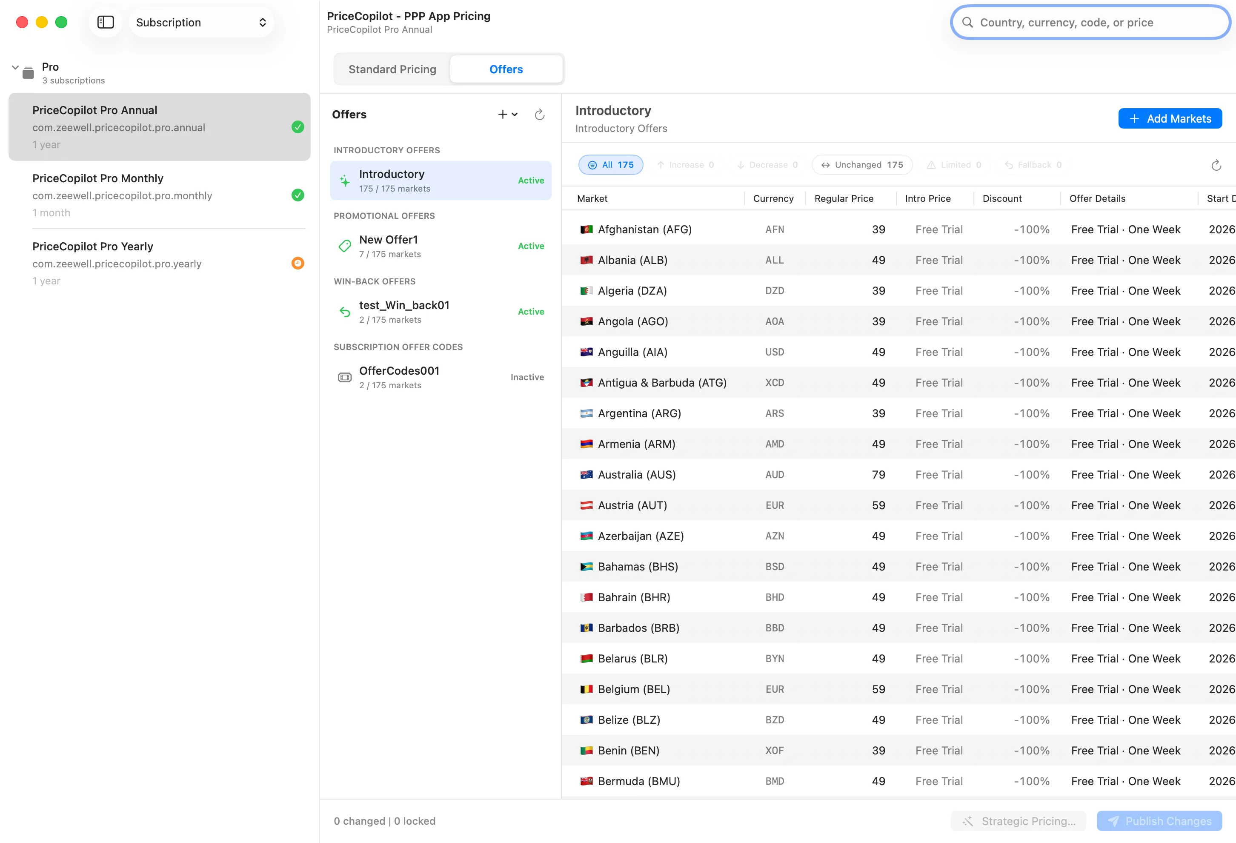Click the Bahrain flag icon
The height and width of the screenshot is (843, 1236).
pyautogui.click(x=586, y=597)
